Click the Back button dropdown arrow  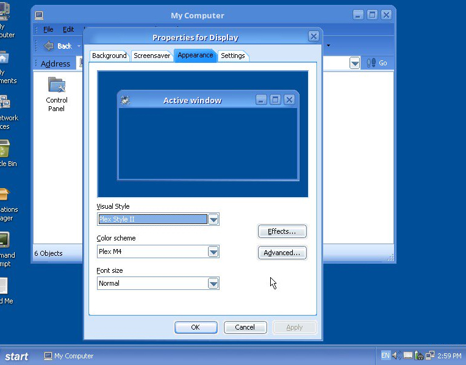pyautogui.click(x=79, y=46)
